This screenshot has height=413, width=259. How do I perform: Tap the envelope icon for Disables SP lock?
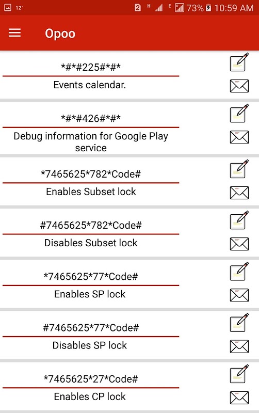pyautogui.click(x=239, y=346)
